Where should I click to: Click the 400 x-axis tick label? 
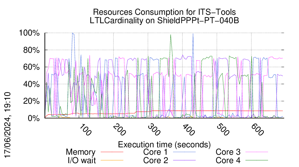pyautogui.click(x=189, y=130)
